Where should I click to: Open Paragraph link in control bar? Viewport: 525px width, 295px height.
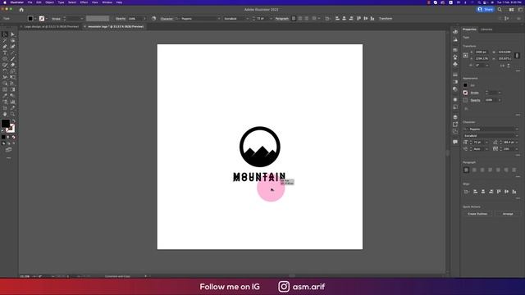point(281,18)
